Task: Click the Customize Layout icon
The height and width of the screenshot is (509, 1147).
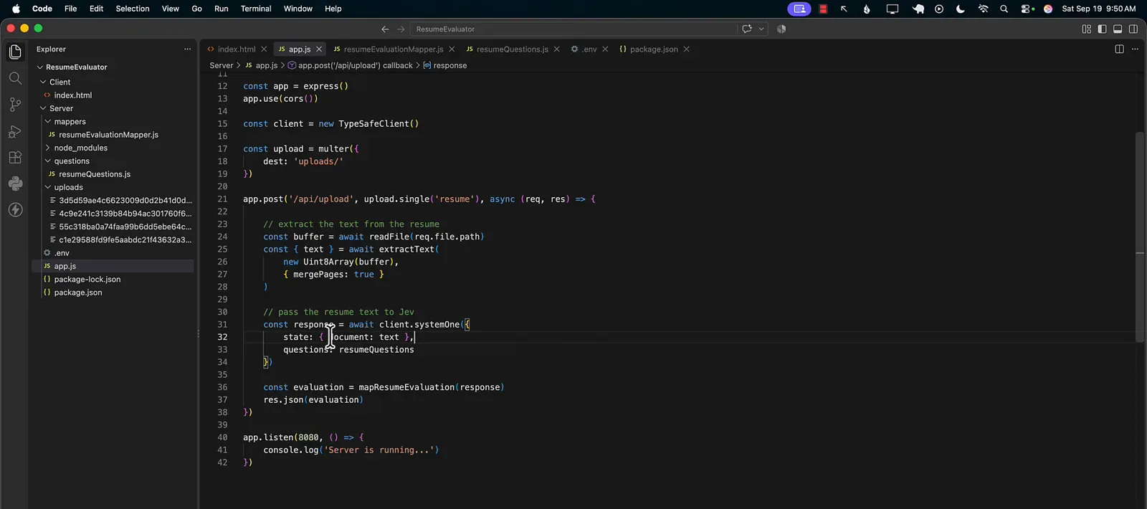Action: point(1087,29)
